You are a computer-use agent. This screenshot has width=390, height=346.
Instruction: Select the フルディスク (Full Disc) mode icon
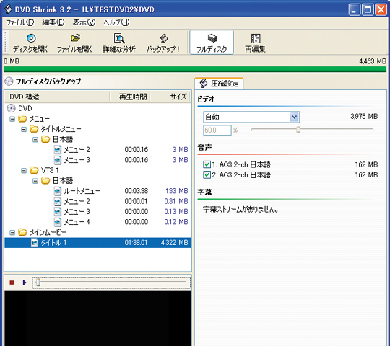point(212,38)
